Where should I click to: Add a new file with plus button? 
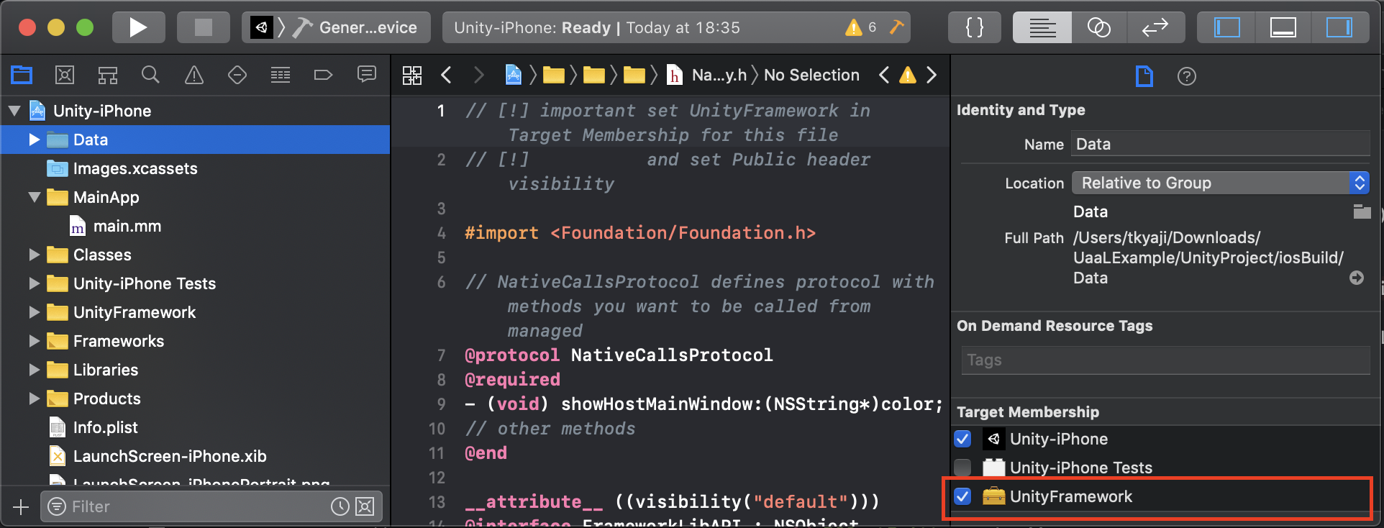pos(21,507)
